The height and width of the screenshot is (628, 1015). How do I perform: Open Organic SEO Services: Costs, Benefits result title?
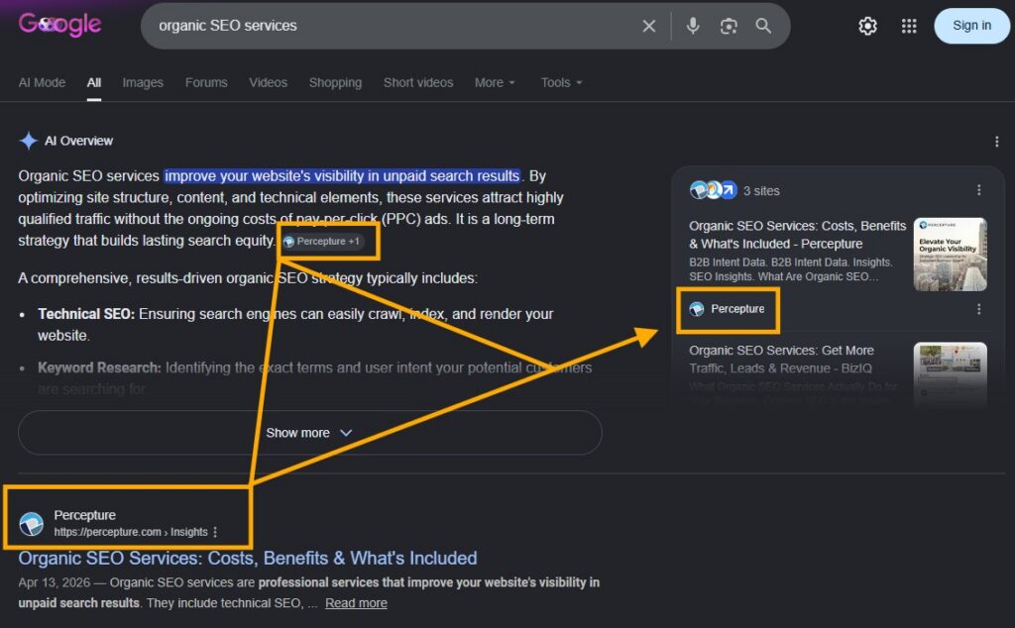(248, 558)
